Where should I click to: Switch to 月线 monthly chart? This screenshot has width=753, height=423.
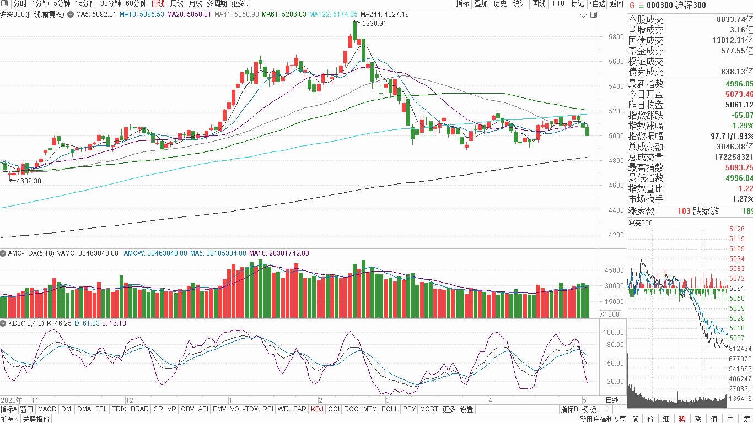click(x=195, y=3)
